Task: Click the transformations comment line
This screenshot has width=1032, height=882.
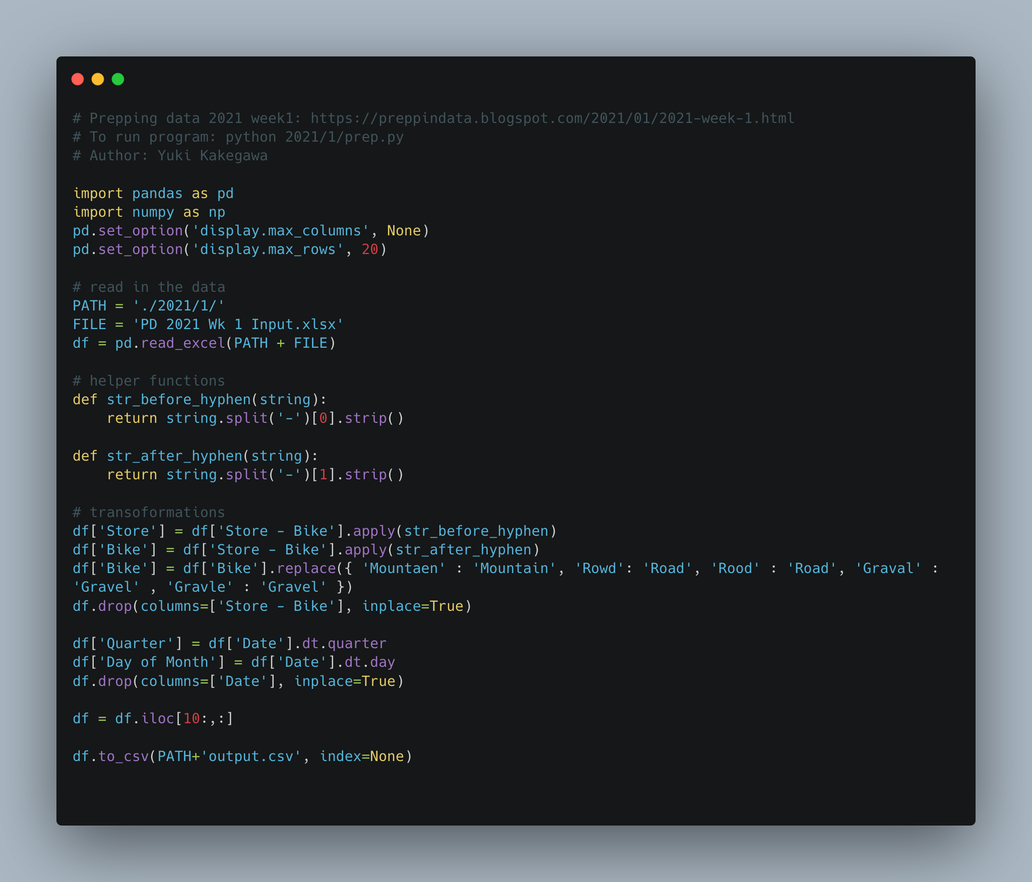Action: click(149, 512)
